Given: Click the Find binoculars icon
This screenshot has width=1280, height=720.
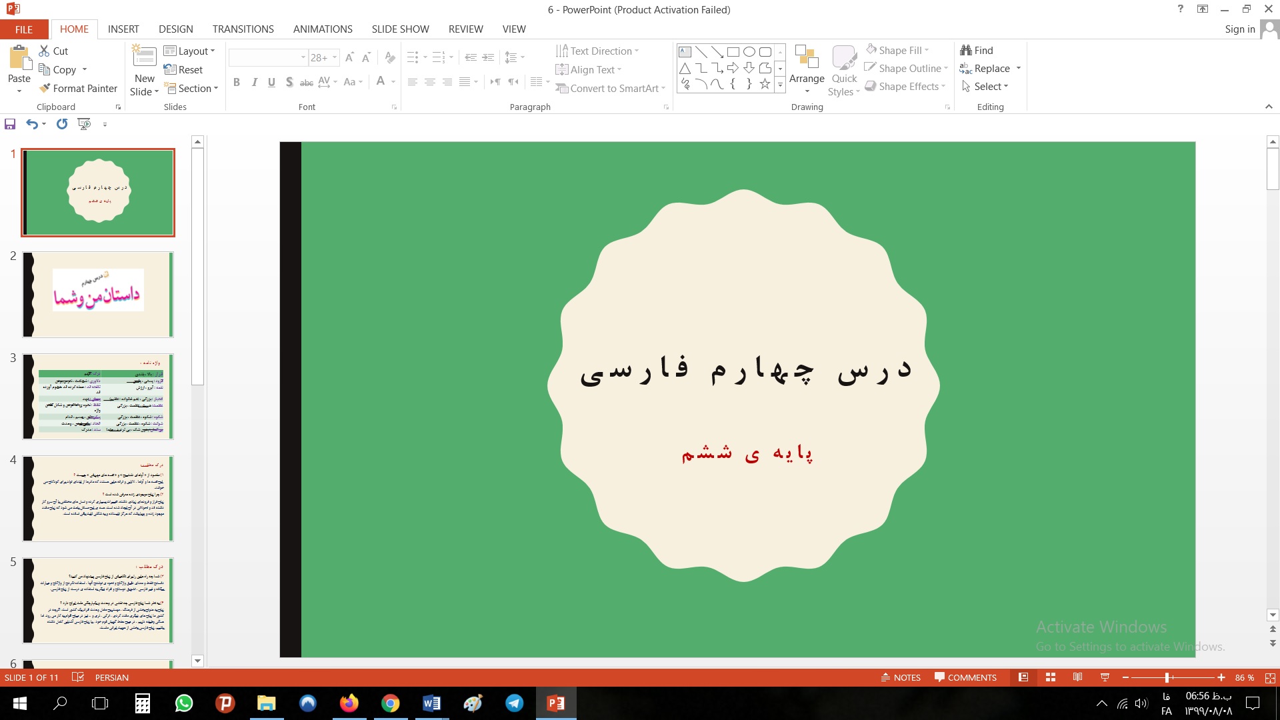Looking at the screenshot, I should point(966,50).
